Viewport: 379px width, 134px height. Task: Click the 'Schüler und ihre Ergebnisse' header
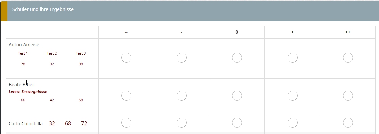43,10
